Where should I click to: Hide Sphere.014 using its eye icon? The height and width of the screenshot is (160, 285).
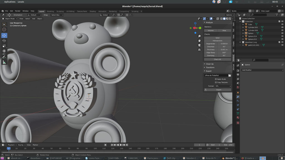[x=282, y=36]
